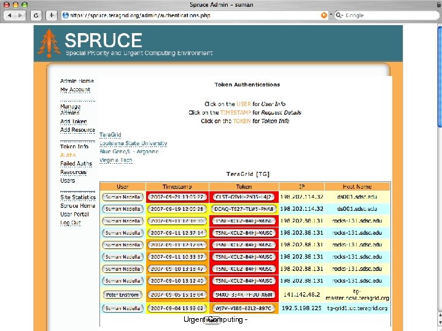Open Site Statistics sidebar item
Screen dimensions: 442x331
pyautogui.click(x=78, y=197)
